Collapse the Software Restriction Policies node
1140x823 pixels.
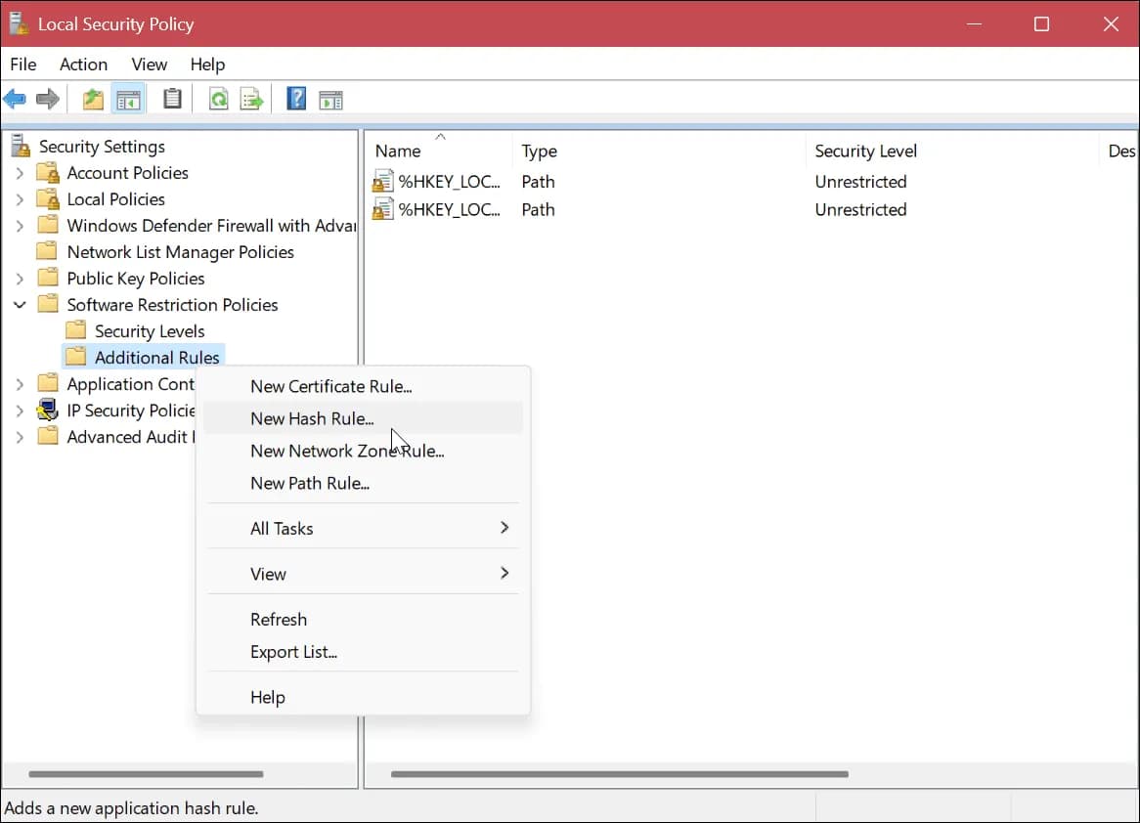20,305
